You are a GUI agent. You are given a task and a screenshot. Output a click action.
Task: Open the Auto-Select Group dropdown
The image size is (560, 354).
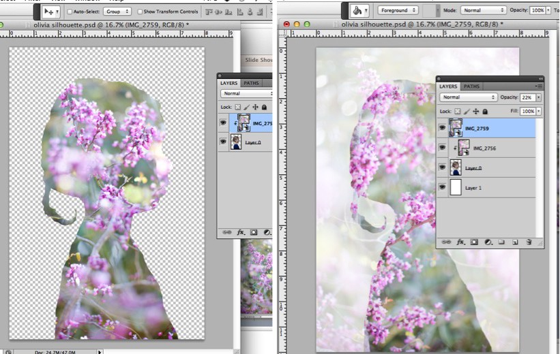(x=117, y=12)
